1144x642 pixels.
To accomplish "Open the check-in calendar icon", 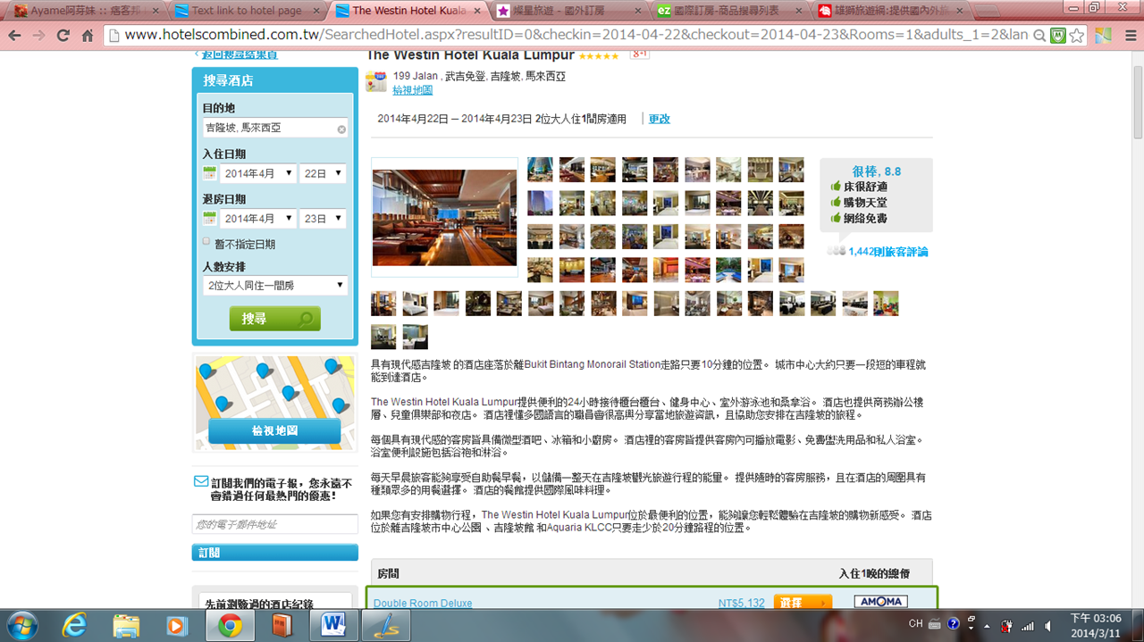I will tap(209, 173).
